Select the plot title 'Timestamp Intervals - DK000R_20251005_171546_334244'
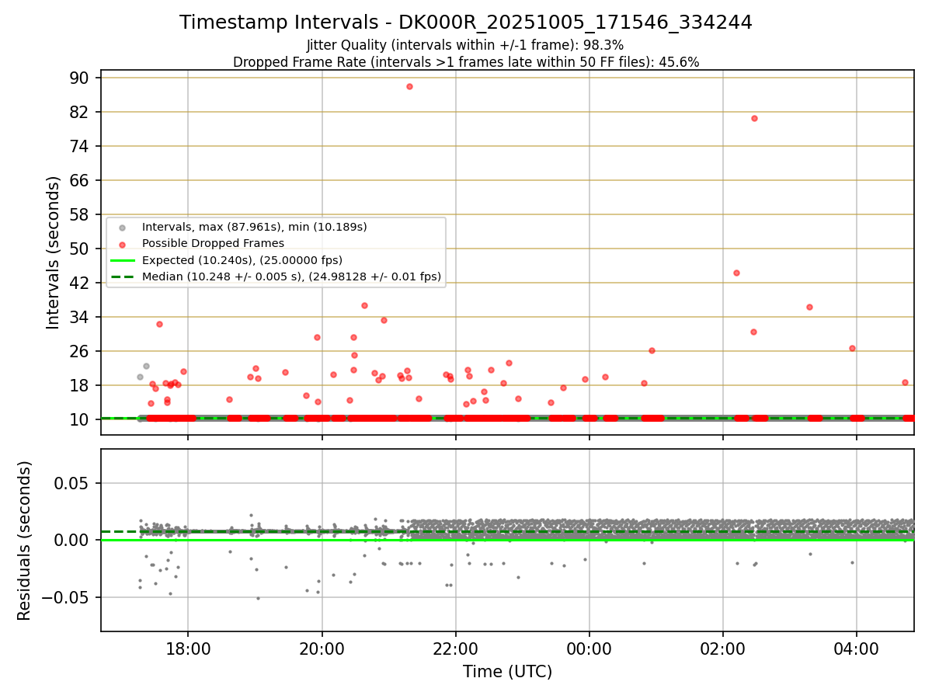Screen dimensions: 932x699 pyautogui.click(x=466, y=23)
